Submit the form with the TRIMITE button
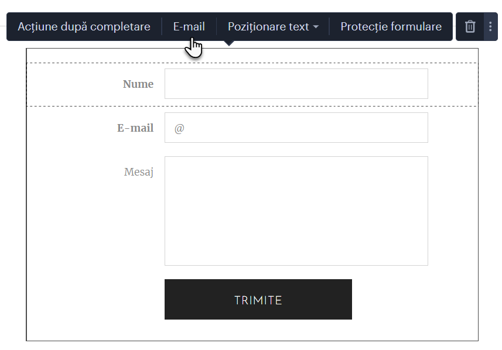 click(258, 299)
